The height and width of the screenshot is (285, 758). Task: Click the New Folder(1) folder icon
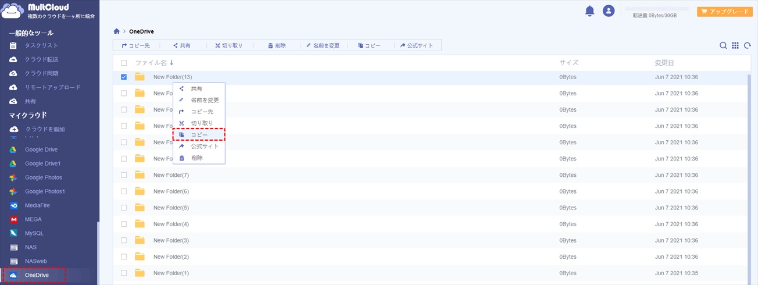pos(140,273)
